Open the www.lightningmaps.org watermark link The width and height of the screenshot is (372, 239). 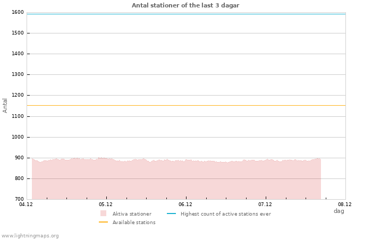click(30, 236)
